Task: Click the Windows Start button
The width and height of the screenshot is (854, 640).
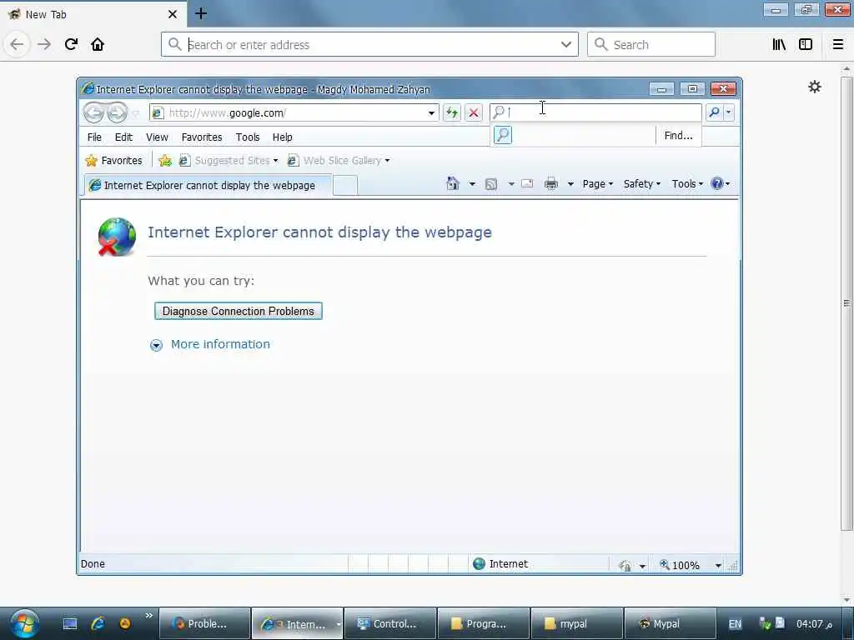Action: [24, 623]
